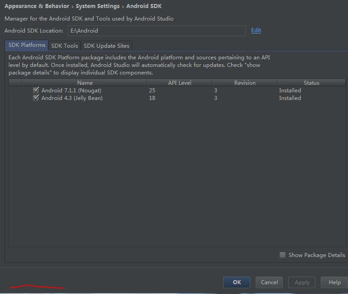Sort by the Revision column header

245,83
